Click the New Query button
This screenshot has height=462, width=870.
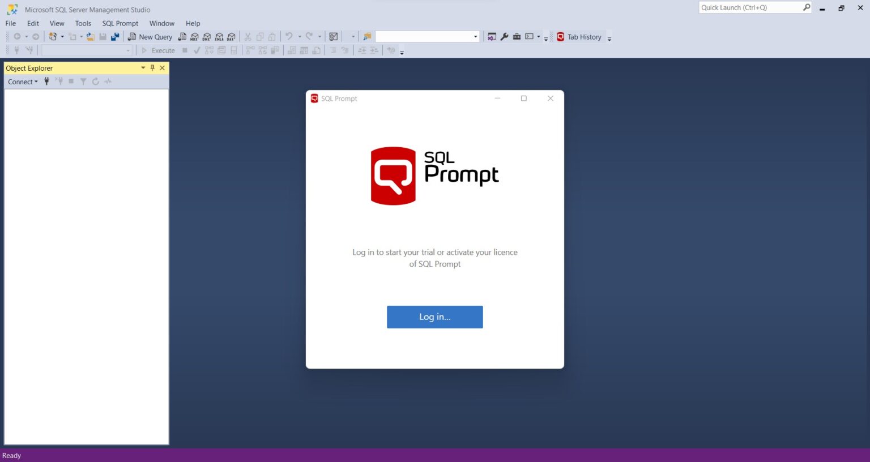(x=150, y=36)
